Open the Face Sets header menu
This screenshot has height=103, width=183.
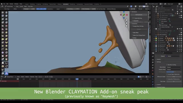pyautogui.click(x=30, y=6)
